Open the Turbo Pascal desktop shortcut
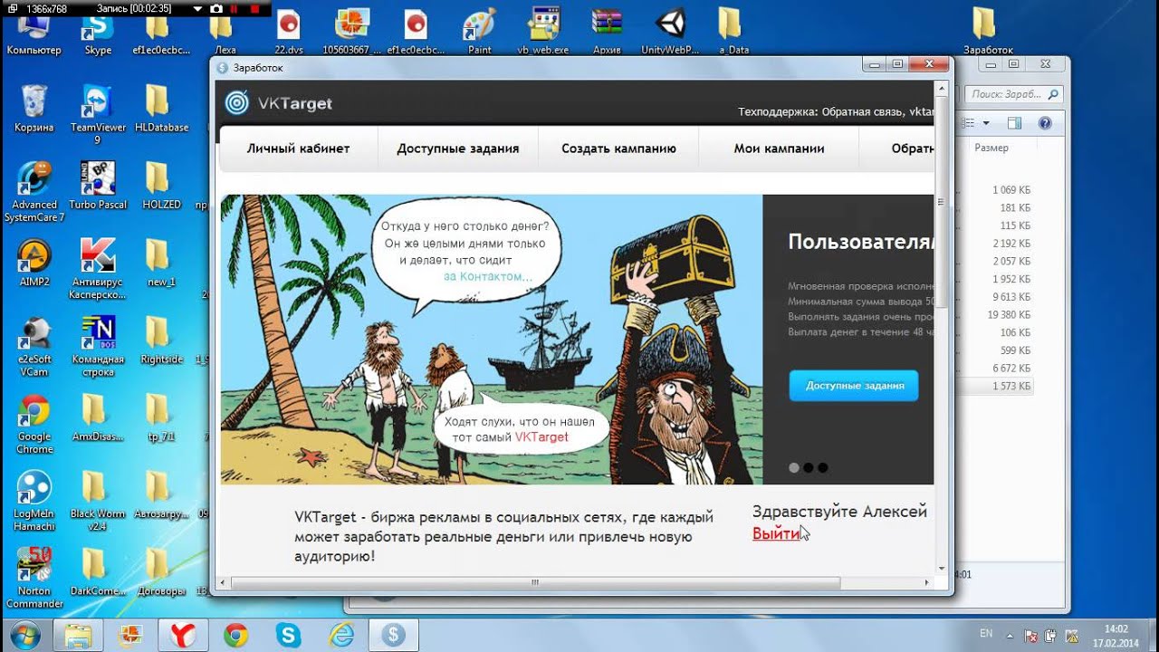1159x652 pixels. point(98,186)
